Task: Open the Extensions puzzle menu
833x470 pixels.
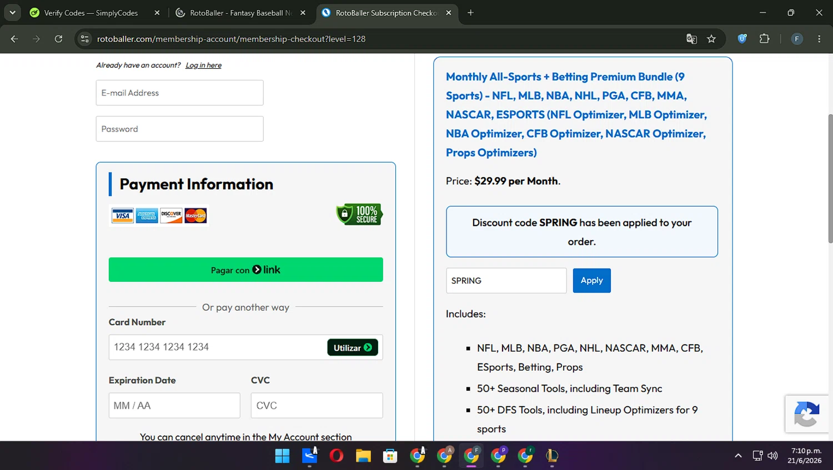Action: pos(765,39)
